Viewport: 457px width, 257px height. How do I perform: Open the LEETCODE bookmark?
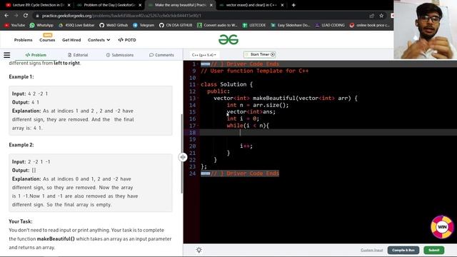[x=254, y=26]
